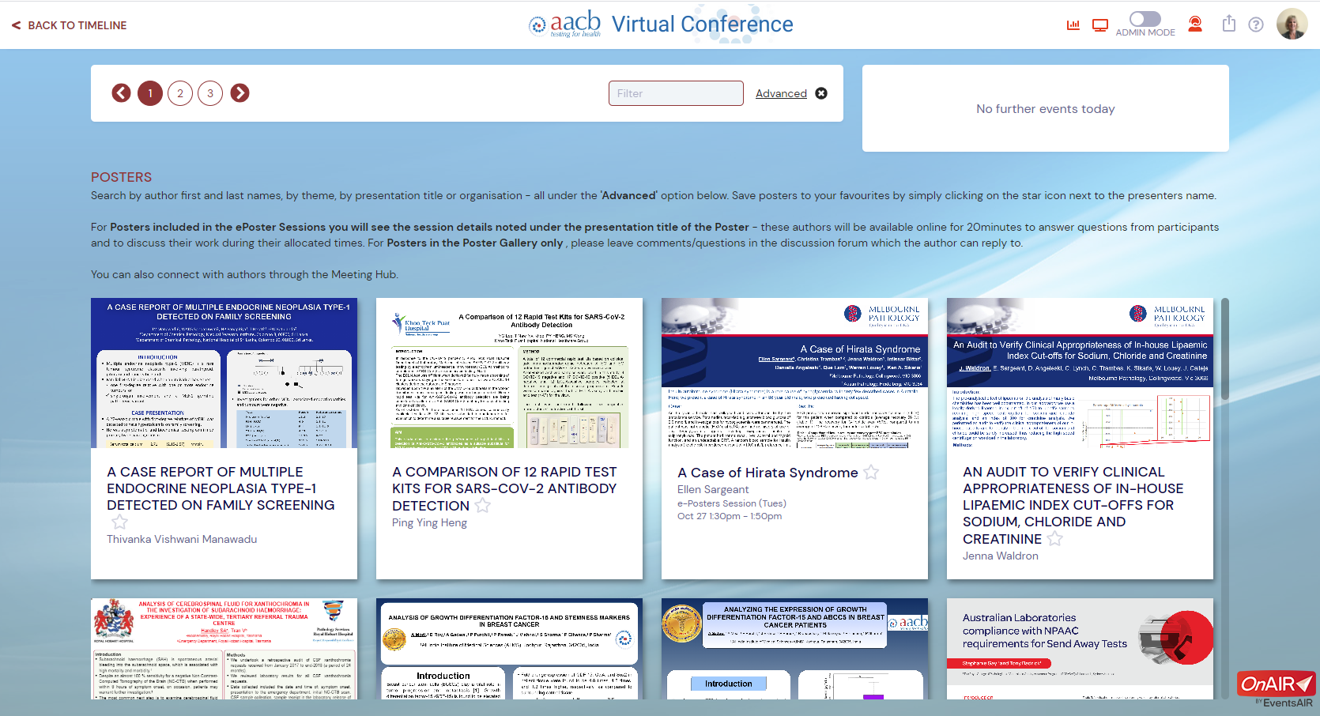
Task: Open the user profile avatar
Action: tap(1292, 24)
